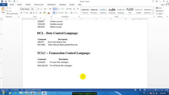Toggle Superscript formatting
This screenshot has height=95, width=169.
(x=36, y=13)
